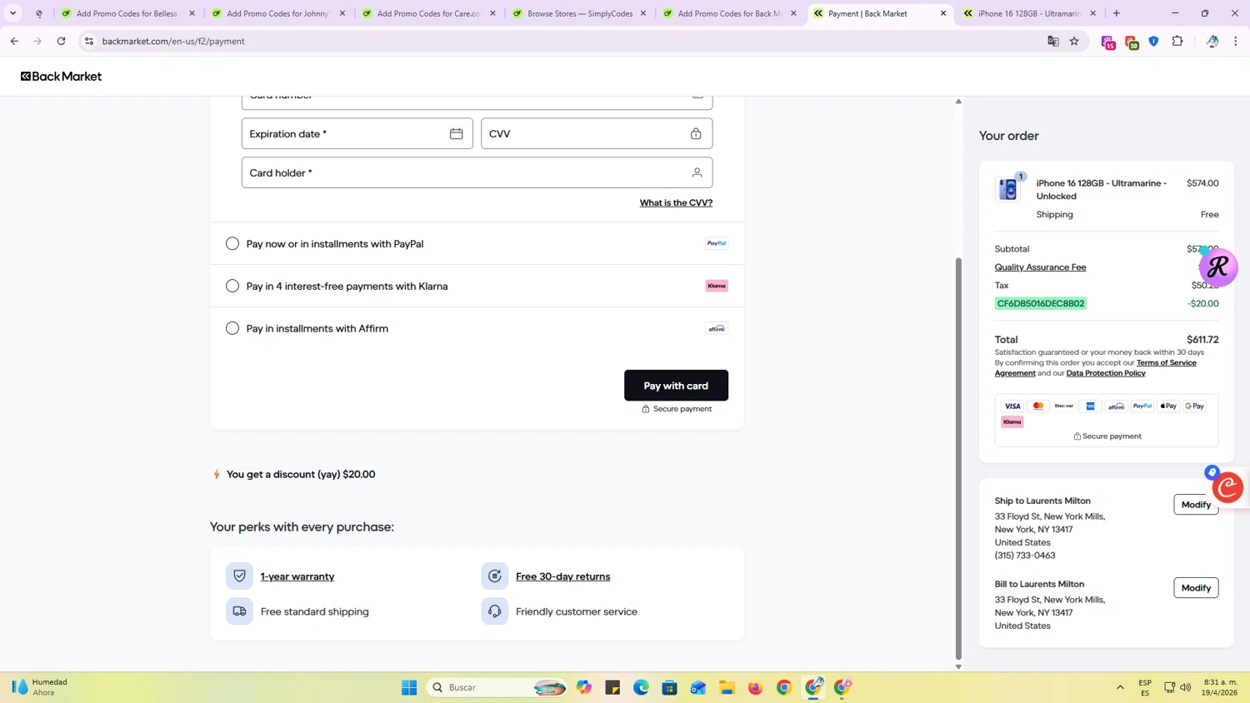This screenshot has height=703, width=1250.
Task: Click the Free 30-day returns icon
Action: 494,576
